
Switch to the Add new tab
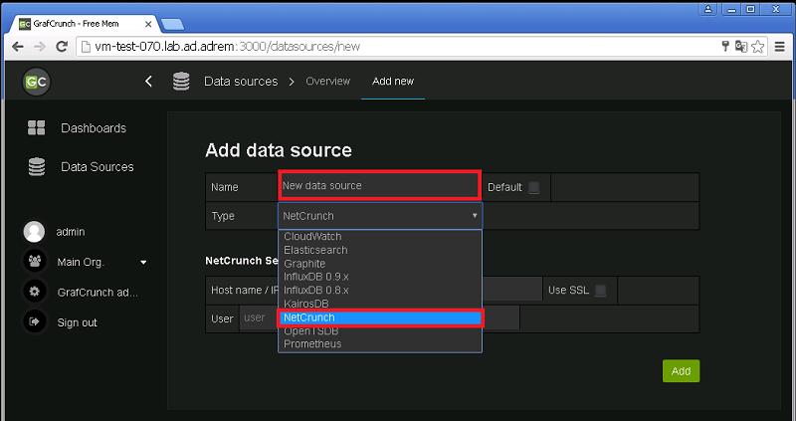tap(393, 82)
